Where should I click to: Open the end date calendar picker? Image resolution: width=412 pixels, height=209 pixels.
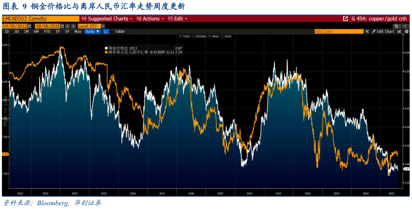click(x=62, y=26)
